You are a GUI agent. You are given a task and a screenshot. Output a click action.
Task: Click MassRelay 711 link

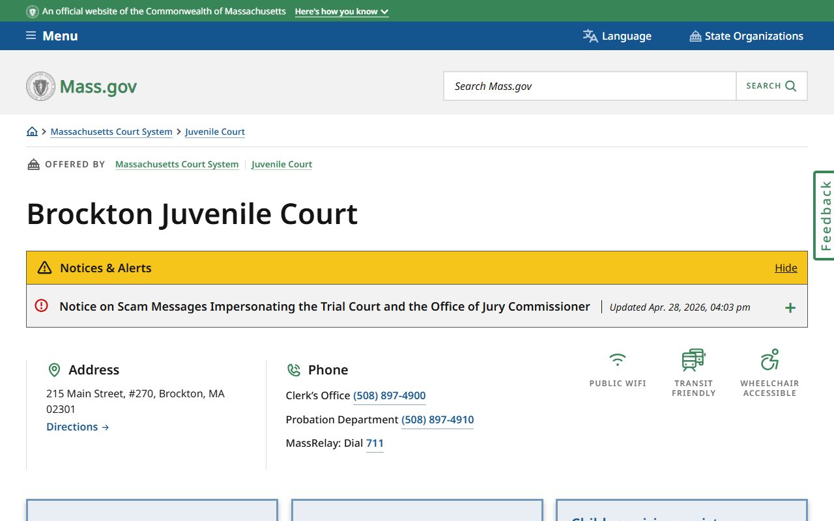pos(375,443)
